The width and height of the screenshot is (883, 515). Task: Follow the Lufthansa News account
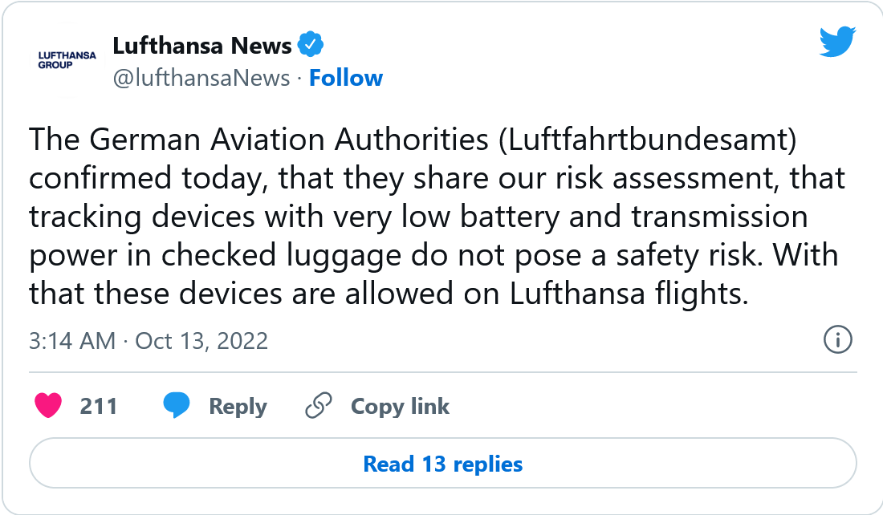click(x=346, y=78)
